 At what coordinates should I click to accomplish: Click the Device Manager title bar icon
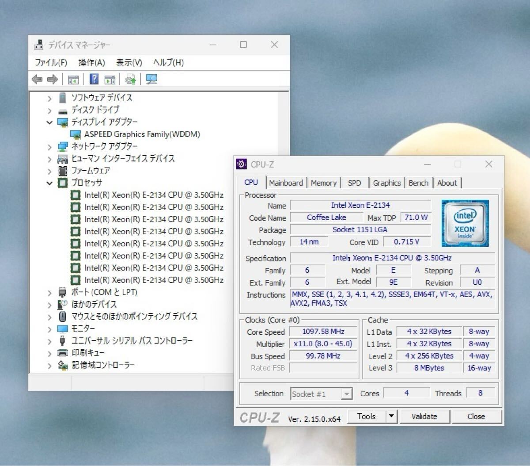coord(39,45)
